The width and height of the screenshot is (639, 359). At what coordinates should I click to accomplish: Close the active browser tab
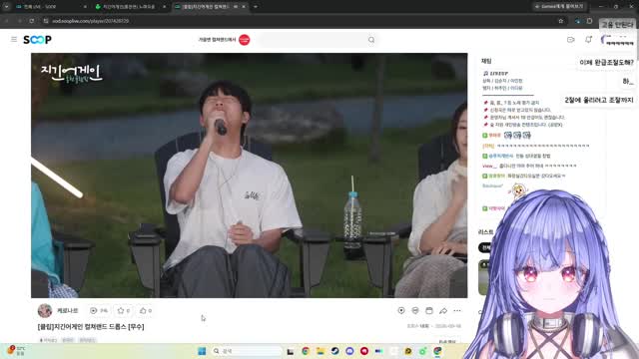(244, 7)
